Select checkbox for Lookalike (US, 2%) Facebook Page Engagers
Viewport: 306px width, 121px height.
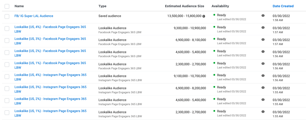[x=7, y=53]
